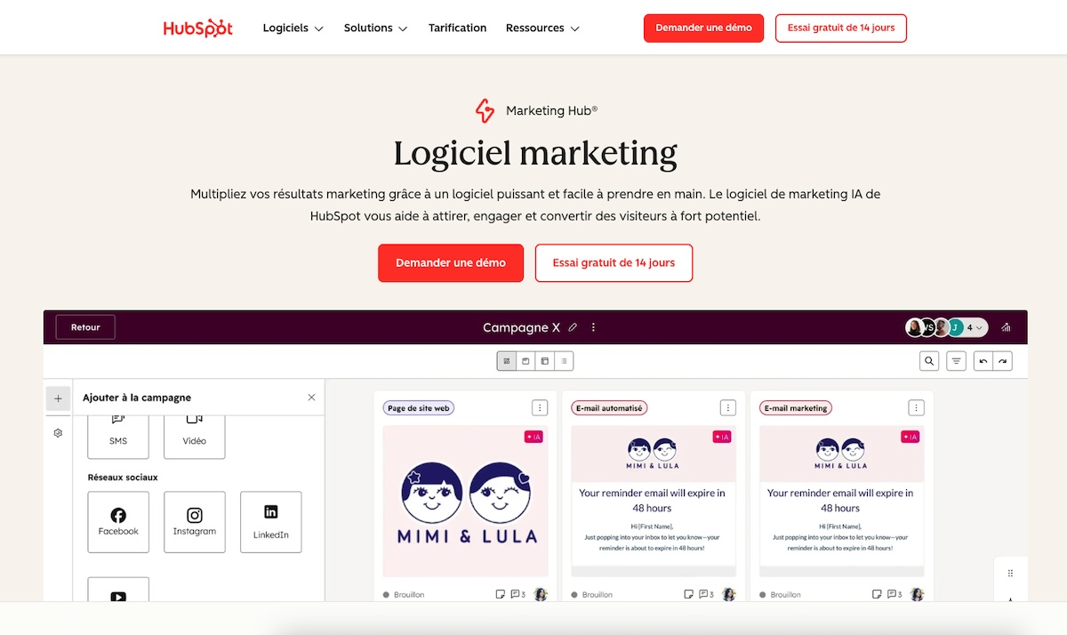The height and width of the screenshot is (635, 1067).
Task: Click comments icon on E-mail marketing card
Action: pos(895,594)
